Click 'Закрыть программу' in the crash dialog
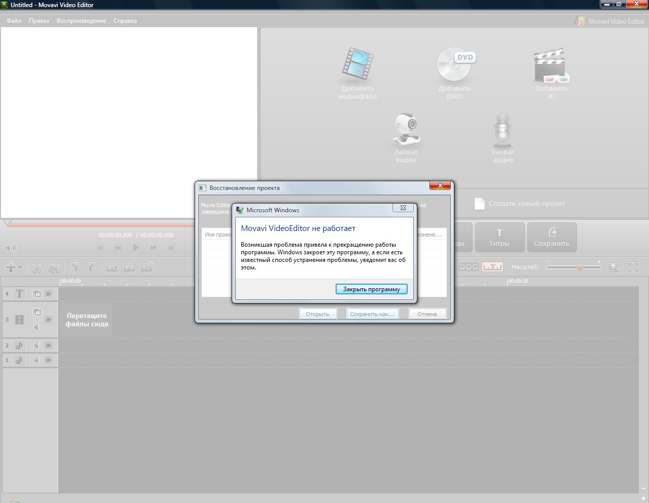649x503 pixels. point(372,289)
